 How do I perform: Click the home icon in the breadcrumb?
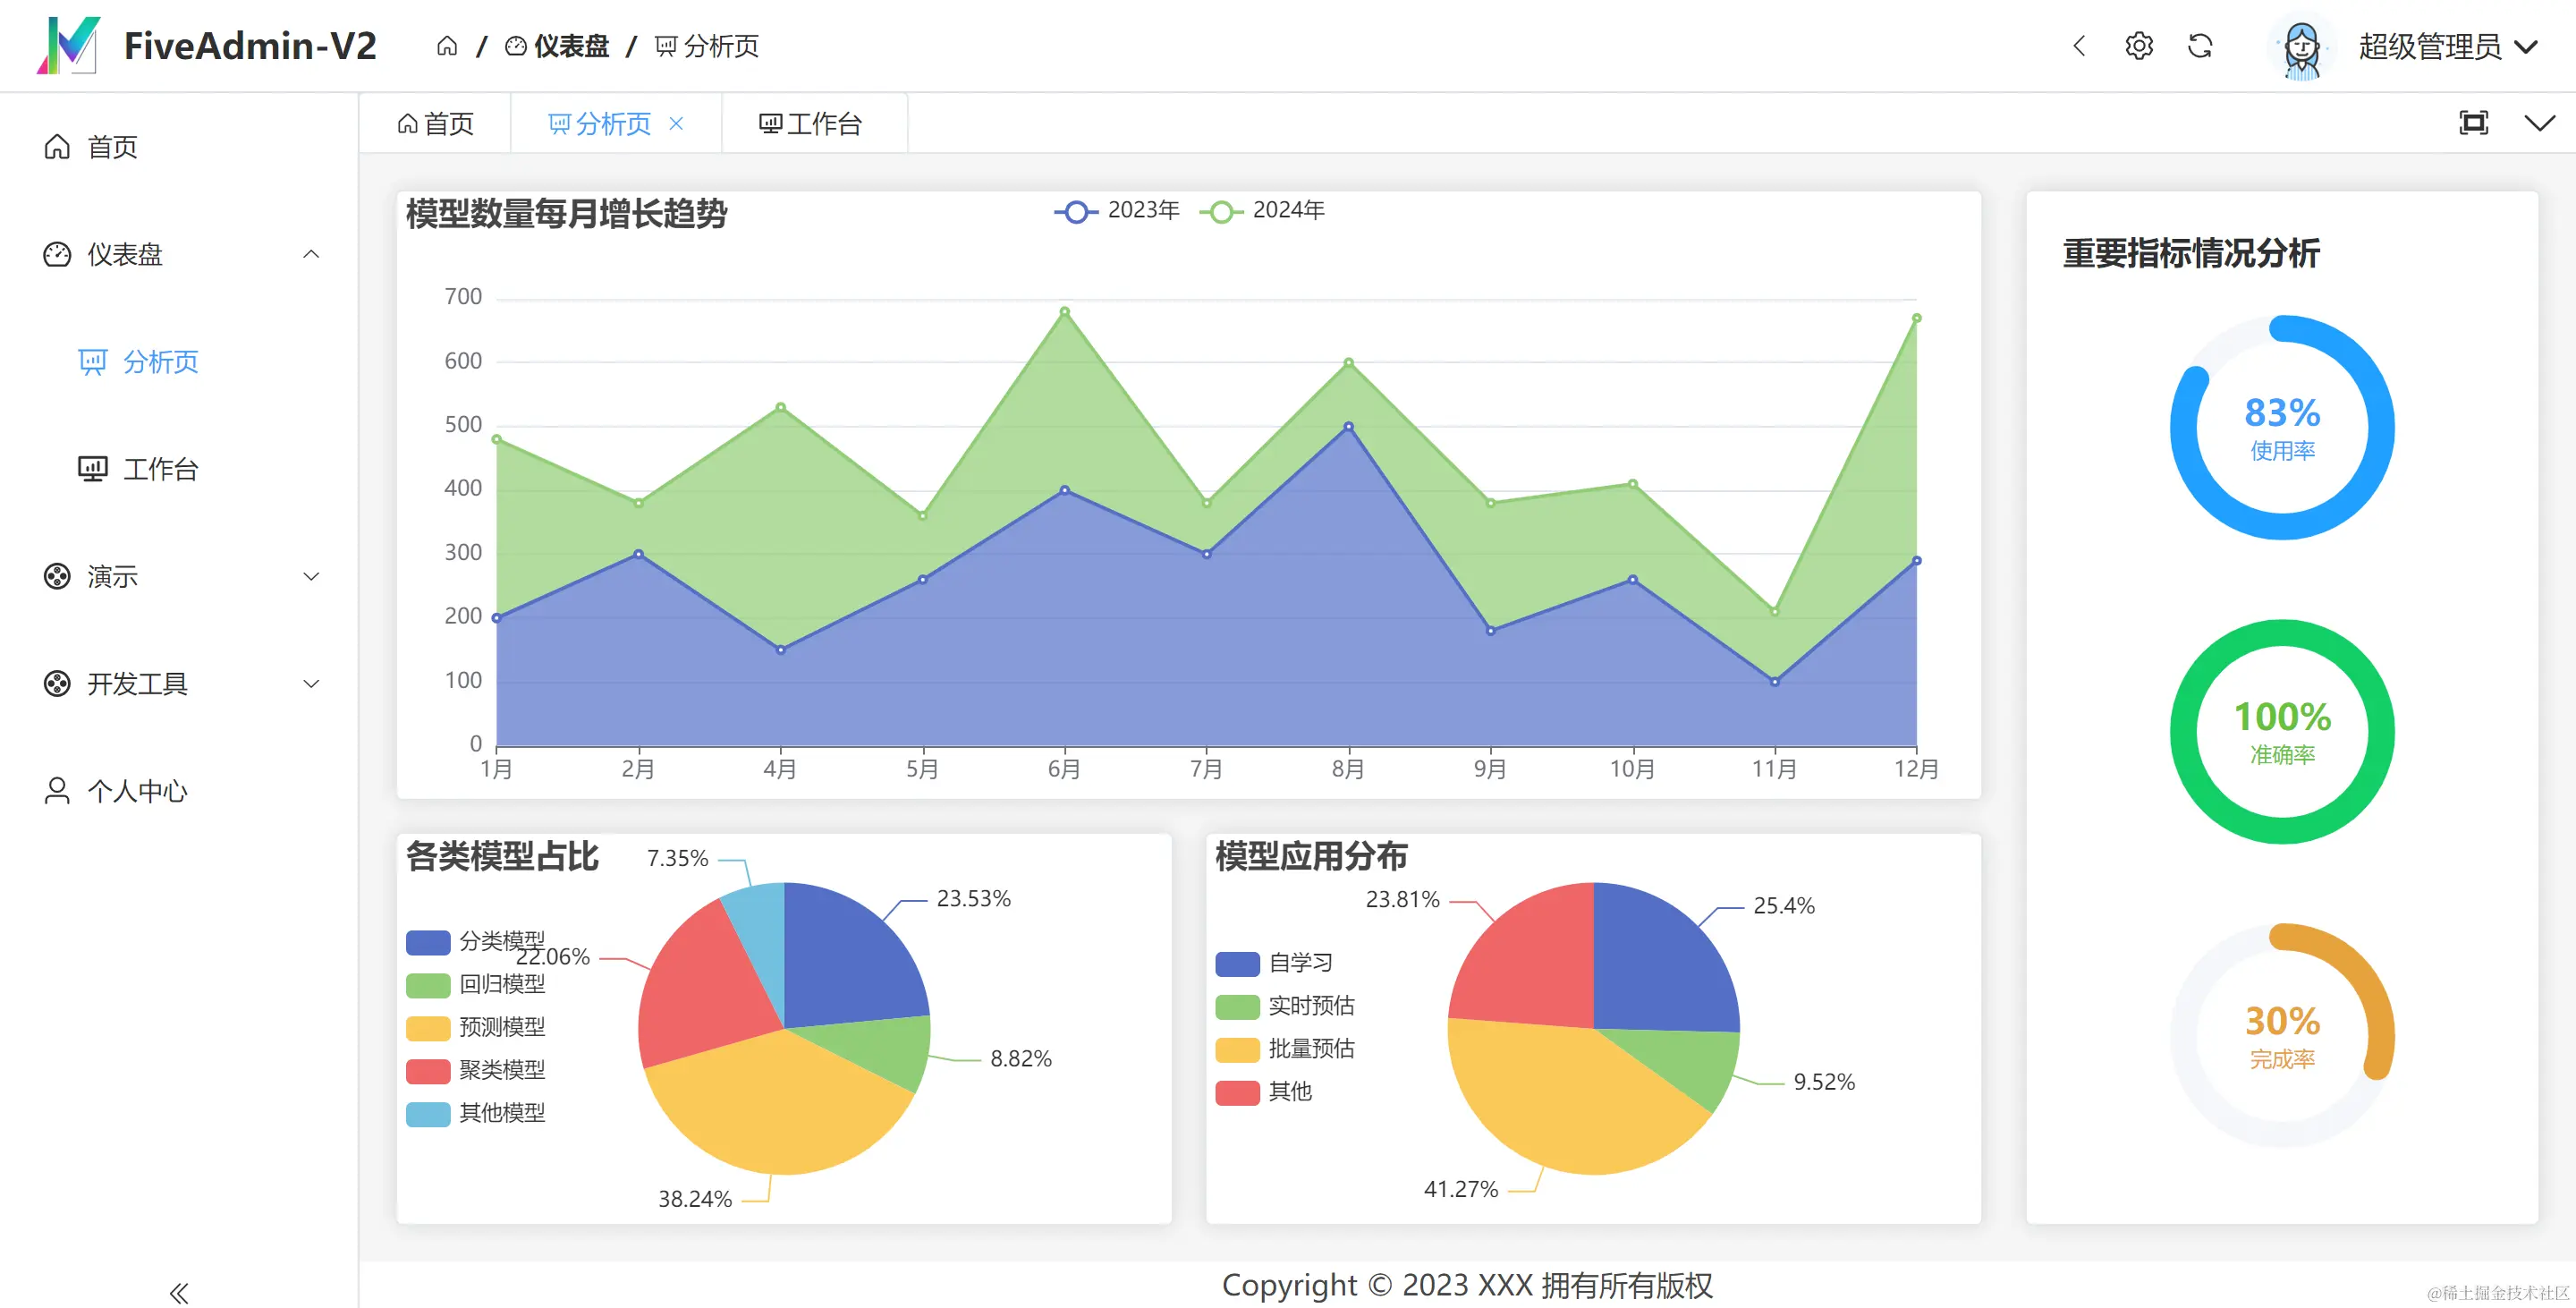coord(447,46)
